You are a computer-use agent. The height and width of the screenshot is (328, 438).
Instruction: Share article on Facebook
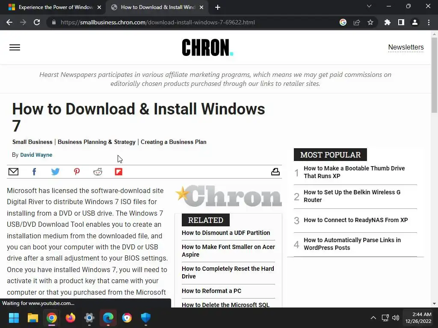34,172
